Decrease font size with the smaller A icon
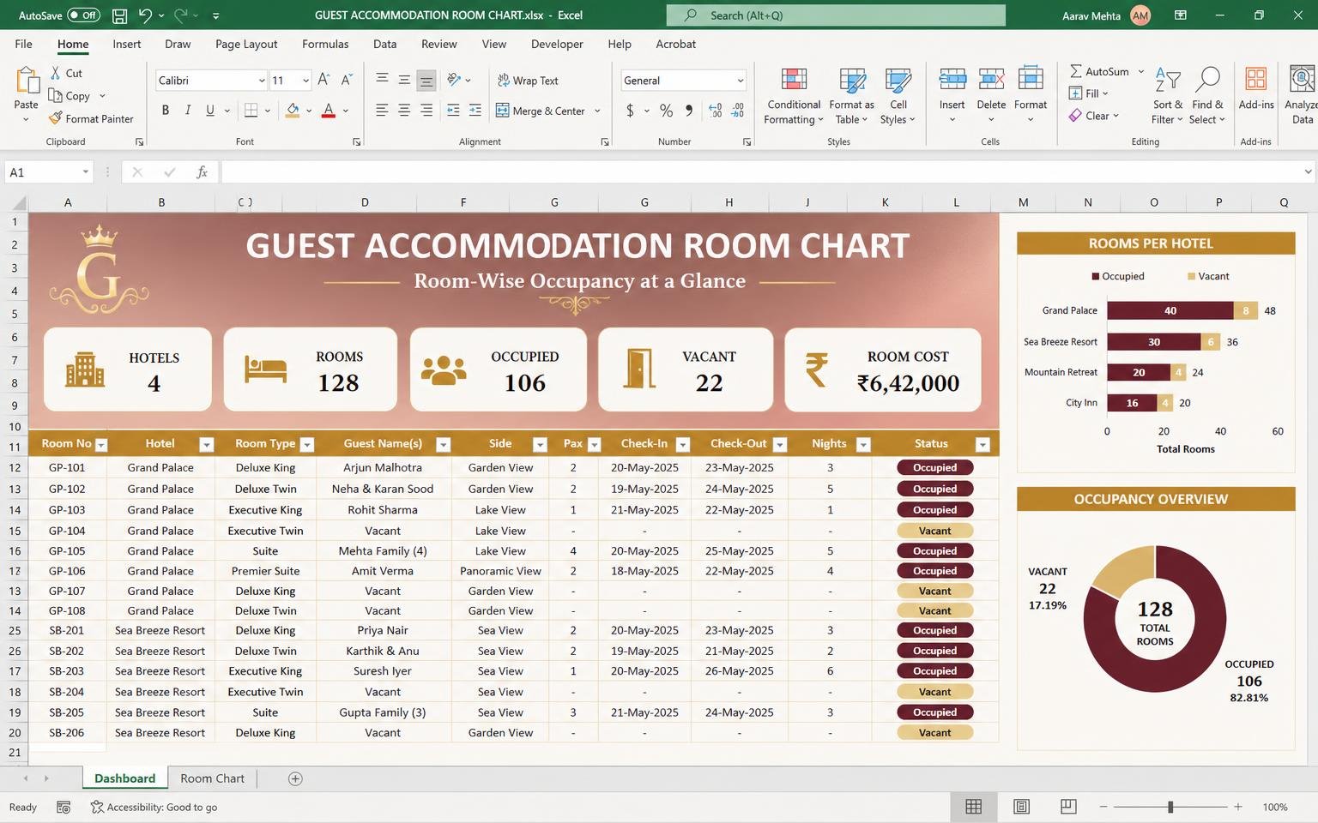This screenshot has height=823, width=1318. click(346, 80)
